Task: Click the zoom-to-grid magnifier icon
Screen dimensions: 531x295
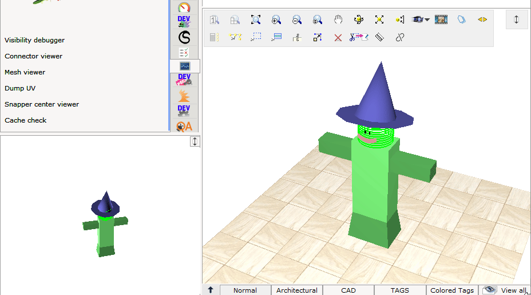Action: tap(235, 19)
